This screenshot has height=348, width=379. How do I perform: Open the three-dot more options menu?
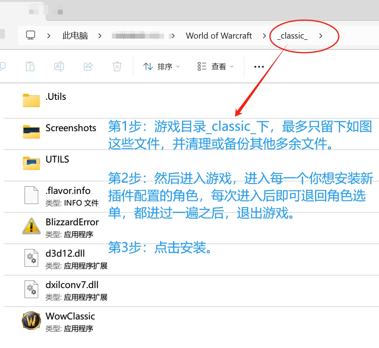point(259,67)
